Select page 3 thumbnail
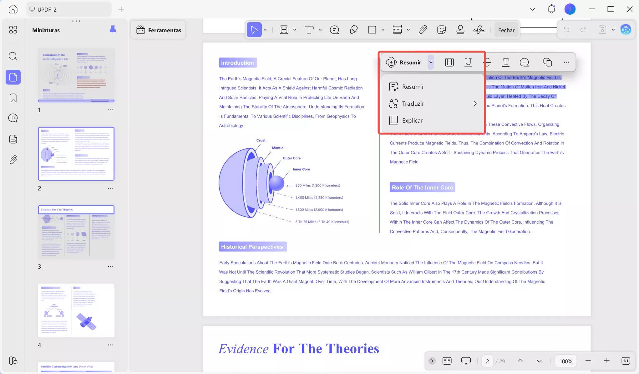This screenshot has width=639, height=374. click(76, 232)
